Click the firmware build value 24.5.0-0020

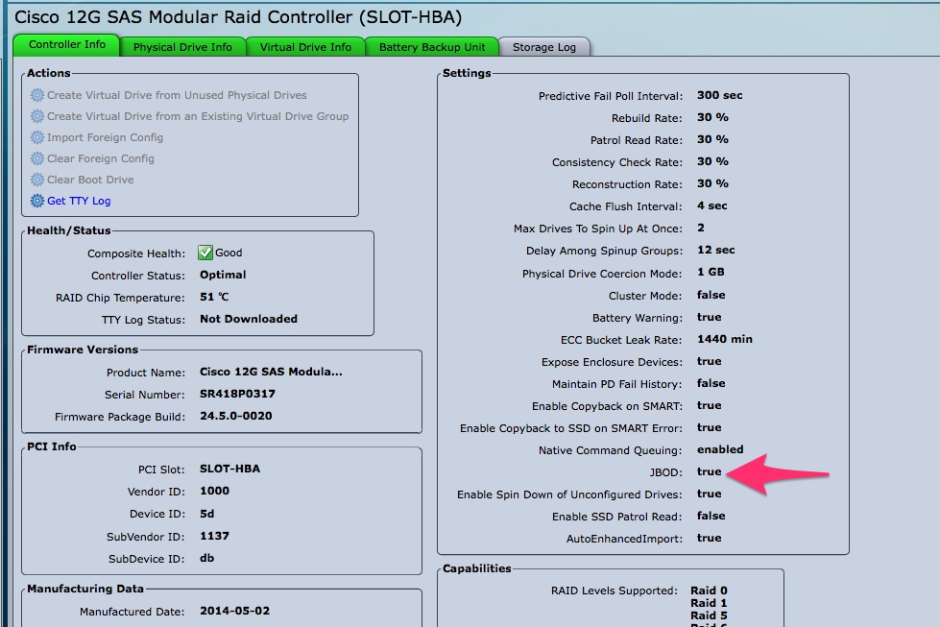click(x=235, y=416)
